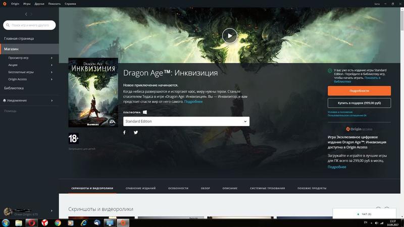Click the Origin taskbar icon
Image resolution: width=404 pixels, height=227 pixels.
click(x=123, y=223)
